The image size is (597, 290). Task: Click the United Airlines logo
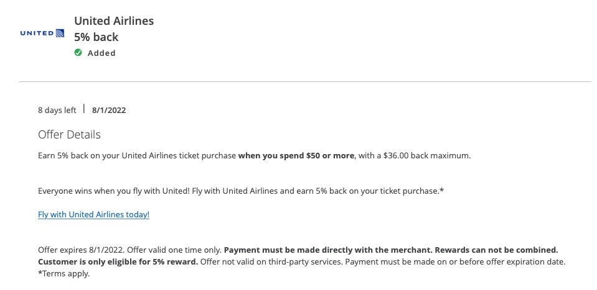click(x=42, y=33)
